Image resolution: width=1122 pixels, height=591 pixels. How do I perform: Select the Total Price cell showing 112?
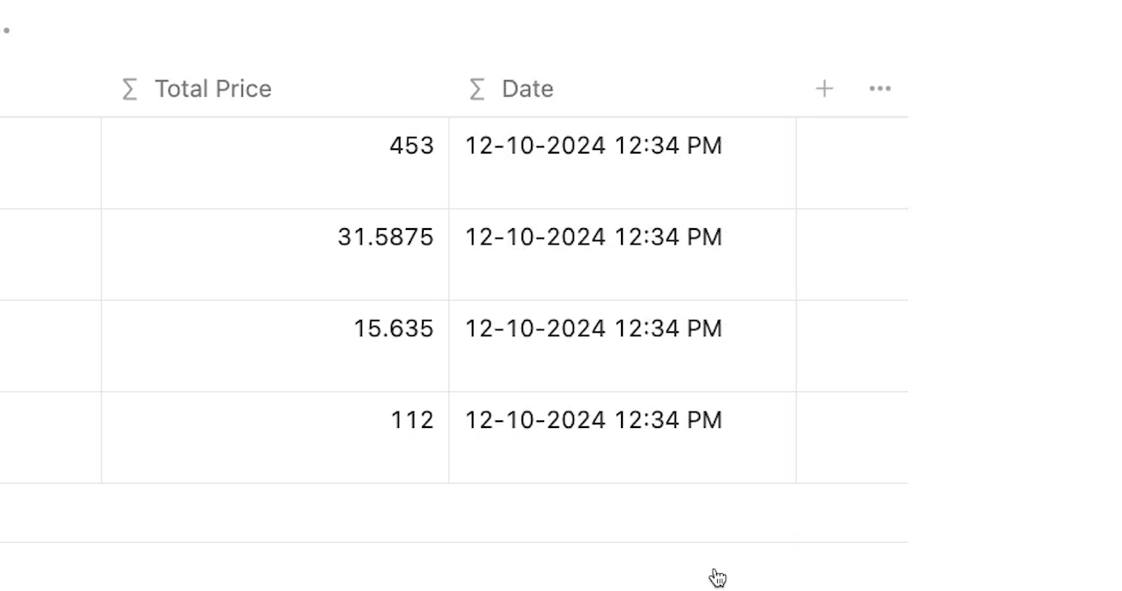tap(275, 437)
